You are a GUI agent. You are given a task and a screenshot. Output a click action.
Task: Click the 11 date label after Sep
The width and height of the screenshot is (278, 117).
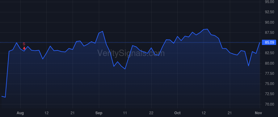click(125, 113)
